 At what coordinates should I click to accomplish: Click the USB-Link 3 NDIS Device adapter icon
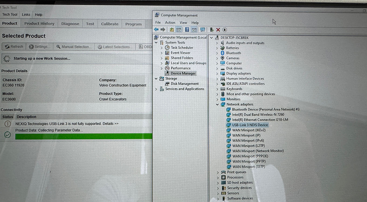pos(228,125)
